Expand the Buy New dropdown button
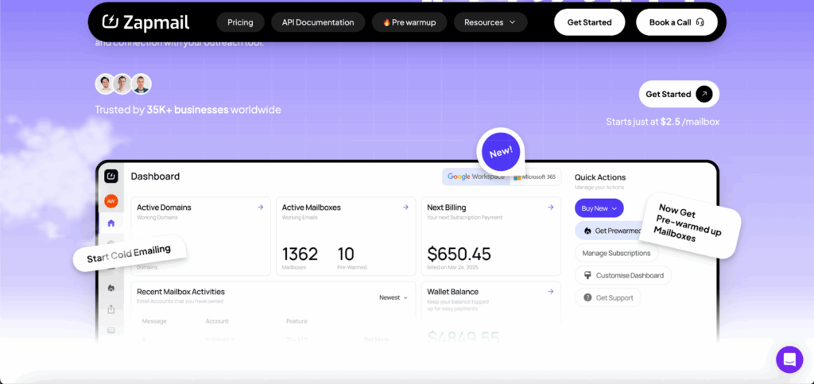The image size is (814, 384). point(599,208)
